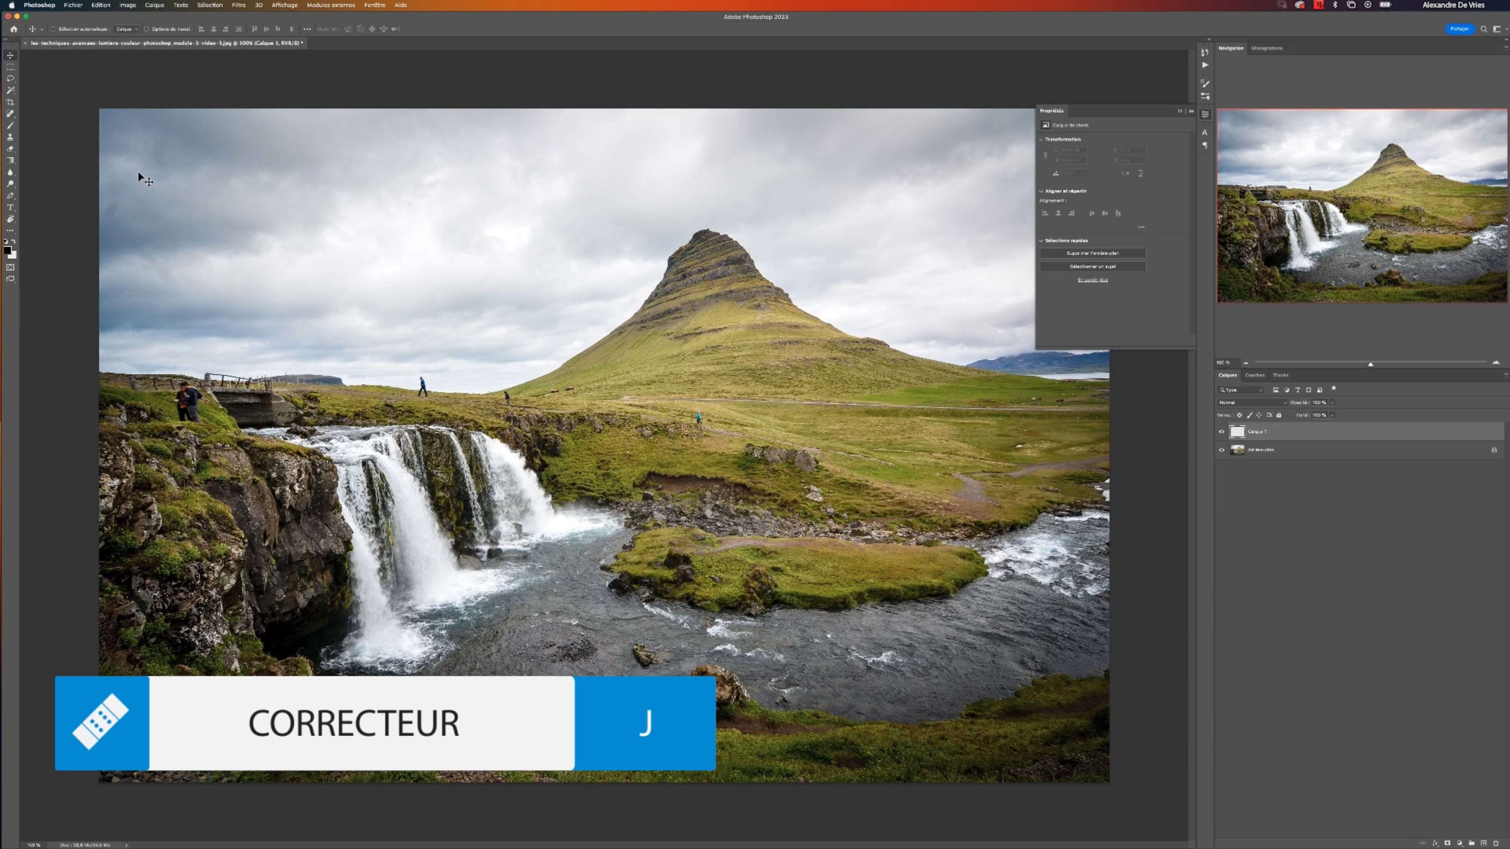The height and width of the screenshot is (849, 1510).
Task: Open the Normal blend mode dropdown
Action: [1252, 402]
